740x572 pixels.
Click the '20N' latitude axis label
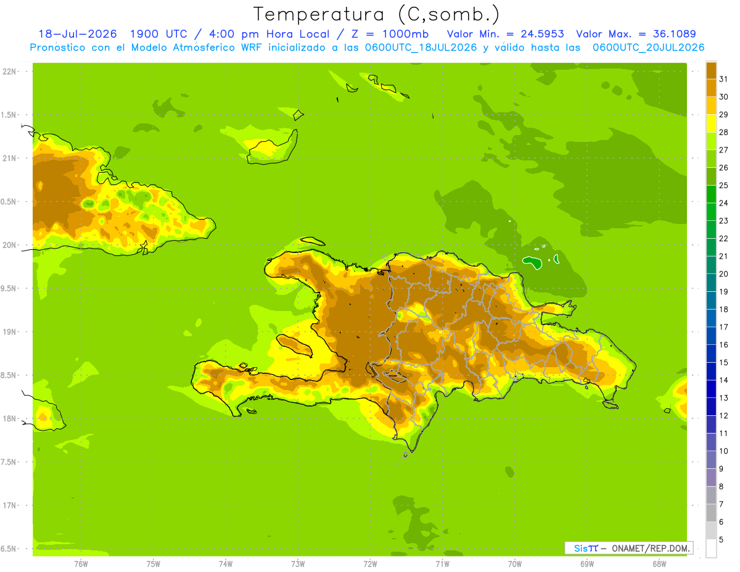tap(9, 245)
